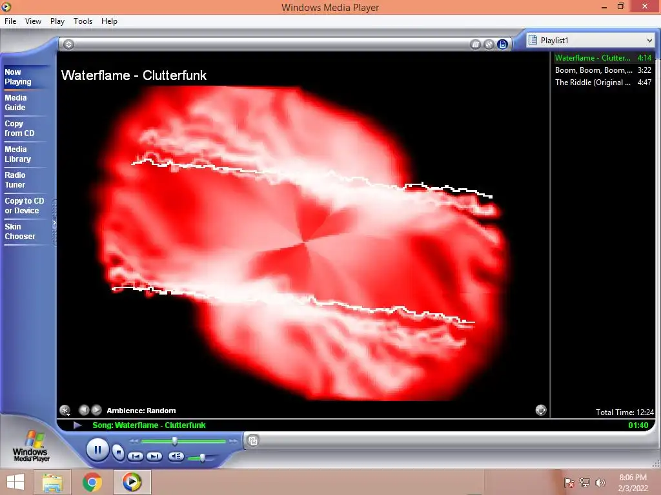Open the View menu
Image resolution: width=661 pixels, height=495 pixels.
33,21
